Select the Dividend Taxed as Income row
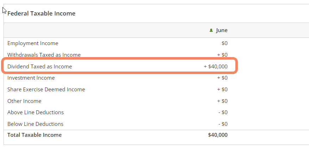The height and width of the screenshot is (153, 309). (119, 66)
